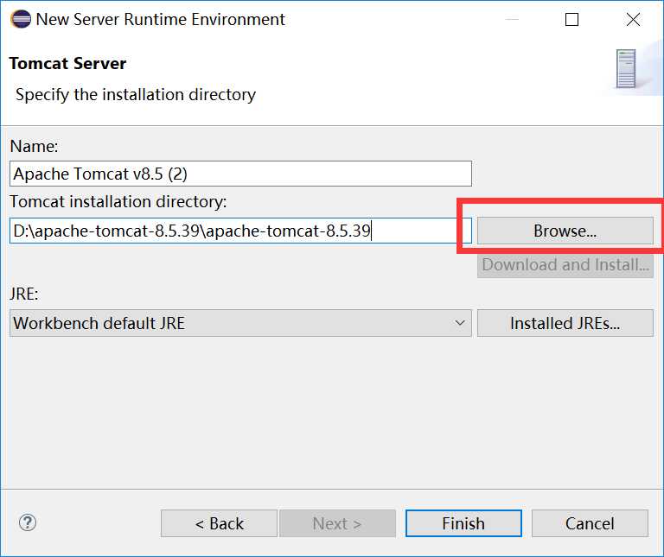This screenshot has width=664, height=557.
Task: Go back with the < Back button
Action: point(219,523)
